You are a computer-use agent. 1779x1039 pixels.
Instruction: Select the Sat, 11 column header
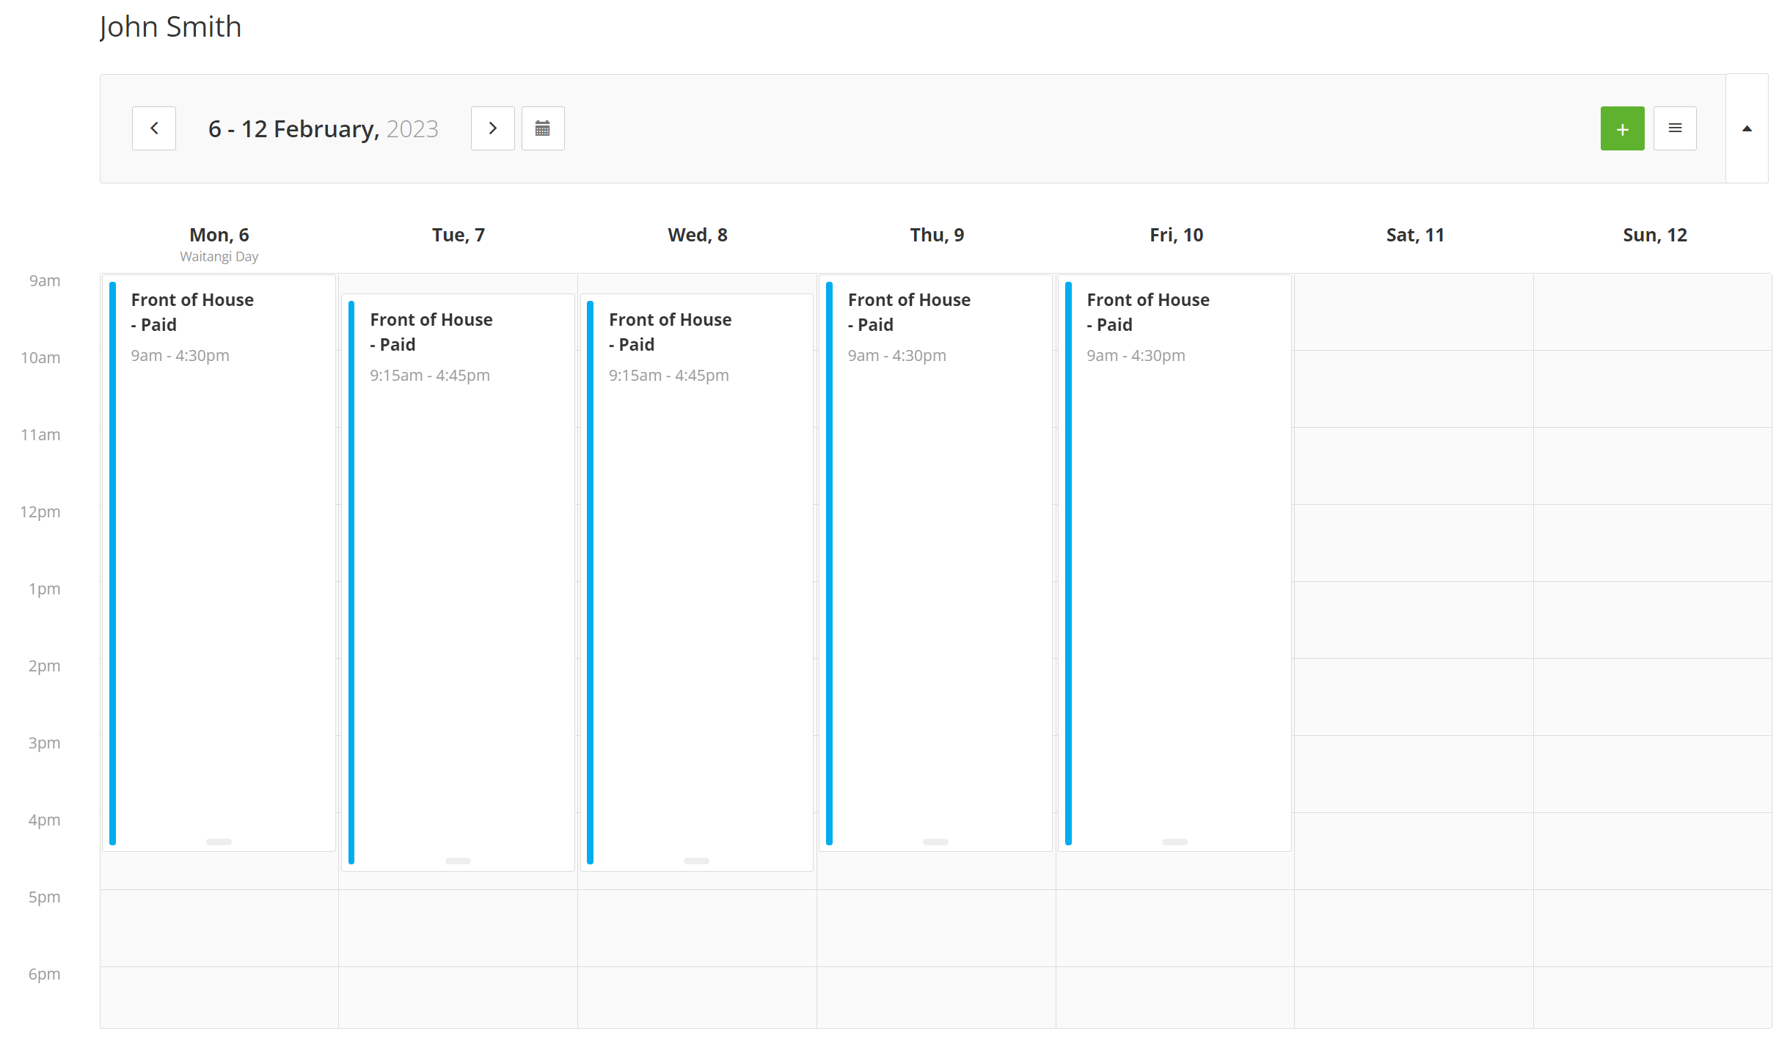point(1415,235)
